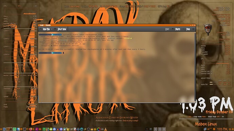Click the orange checkmark tray icon

(x=214, y=129)
